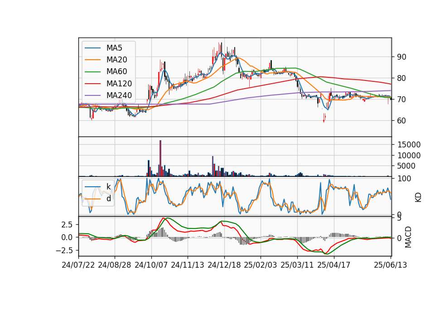
Task: Click the 2.5 tick on MACD left axis
Action: point(67,225)
